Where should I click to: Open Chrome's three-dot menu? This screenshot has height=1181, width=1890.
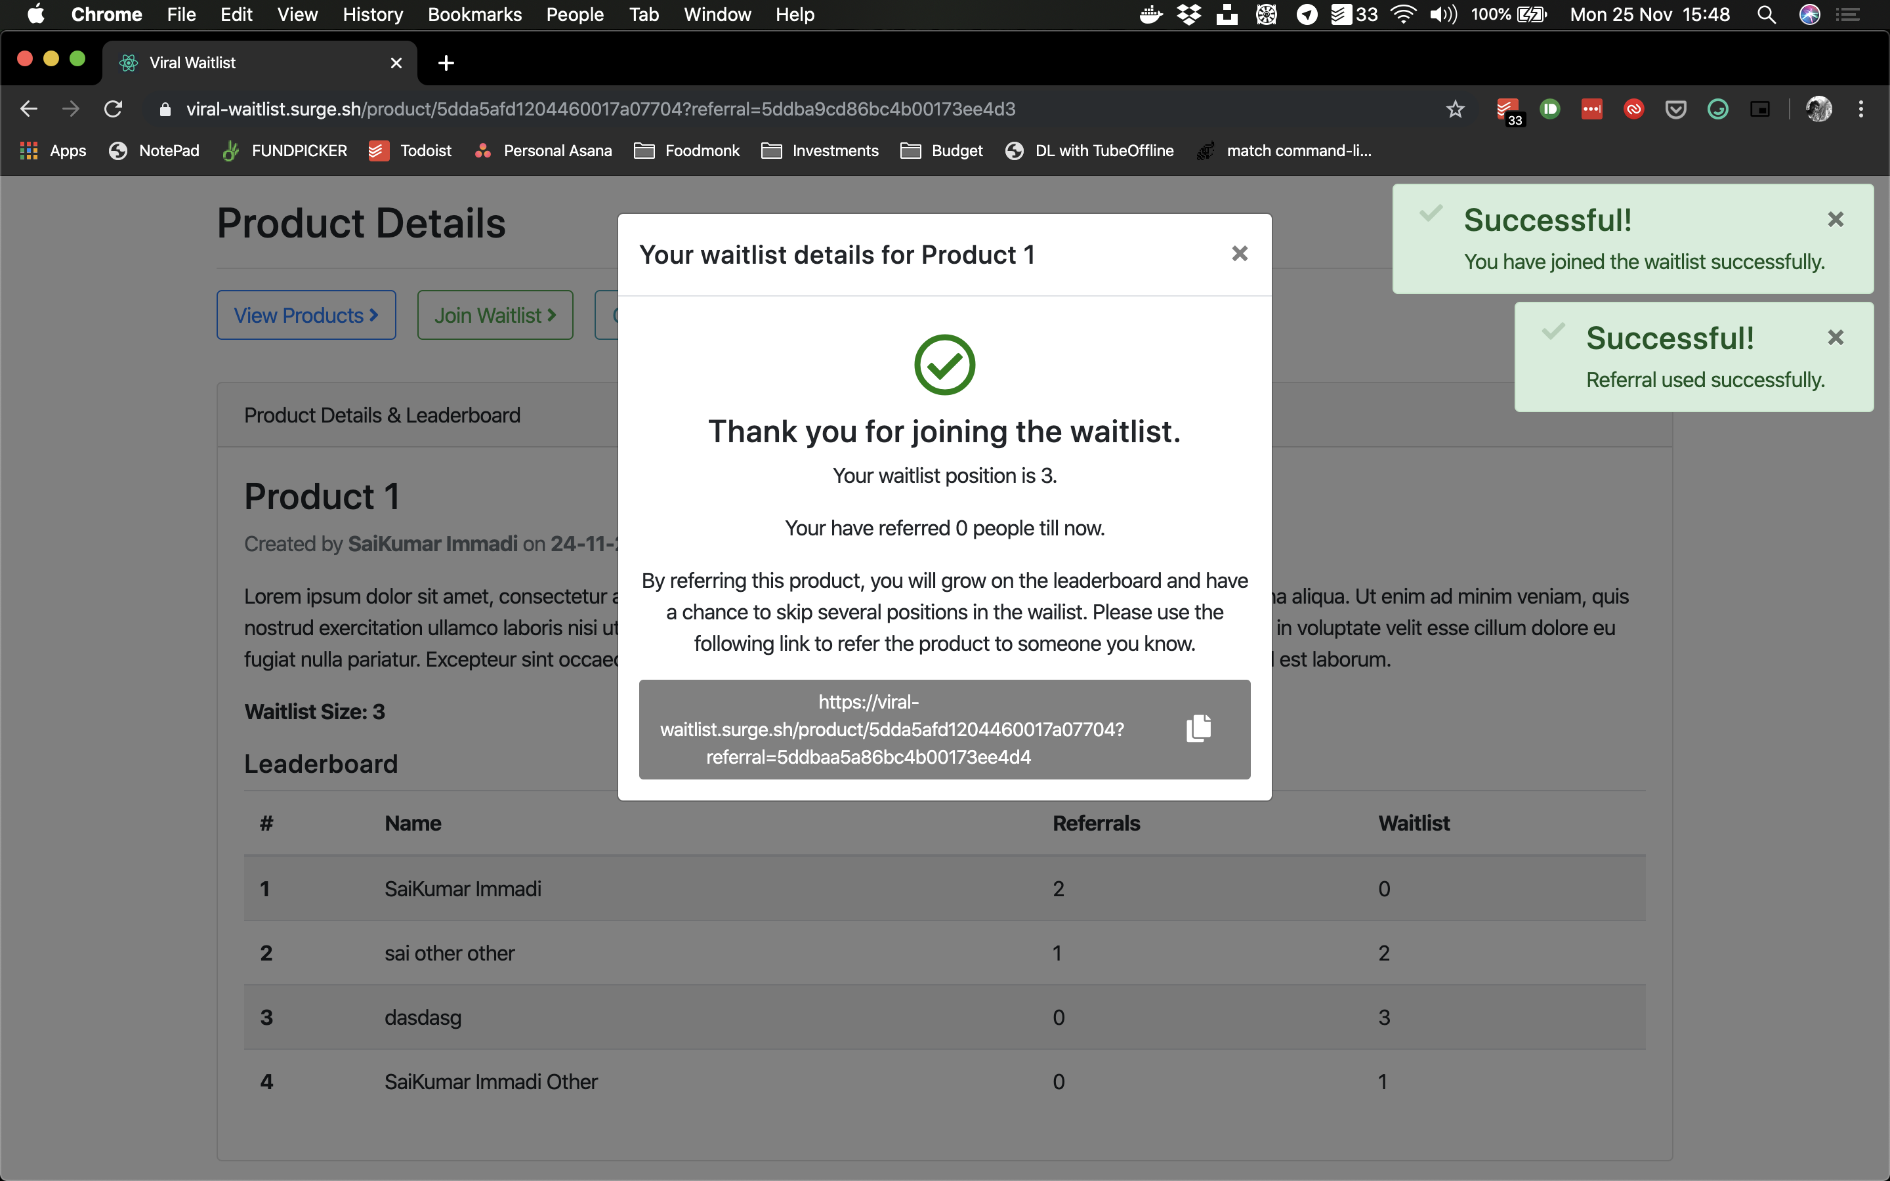tap(1861, 110)
